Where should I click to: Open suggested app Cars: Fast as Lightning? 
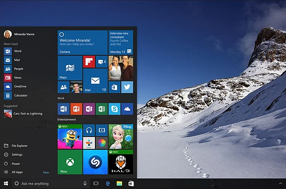23,114
